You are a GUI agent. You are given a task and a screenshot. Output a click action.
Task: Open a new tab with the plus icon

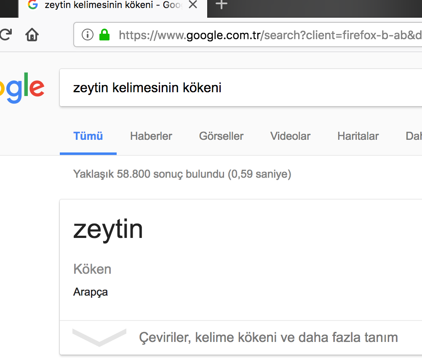222,5
